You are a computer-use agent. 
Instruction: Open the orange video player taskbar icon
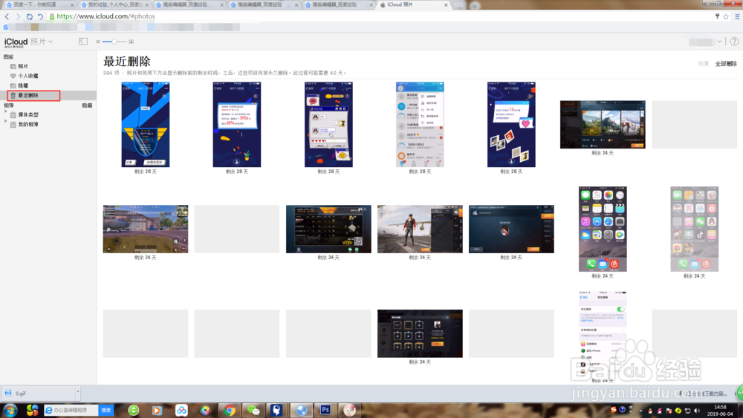(x=157, y=410)
